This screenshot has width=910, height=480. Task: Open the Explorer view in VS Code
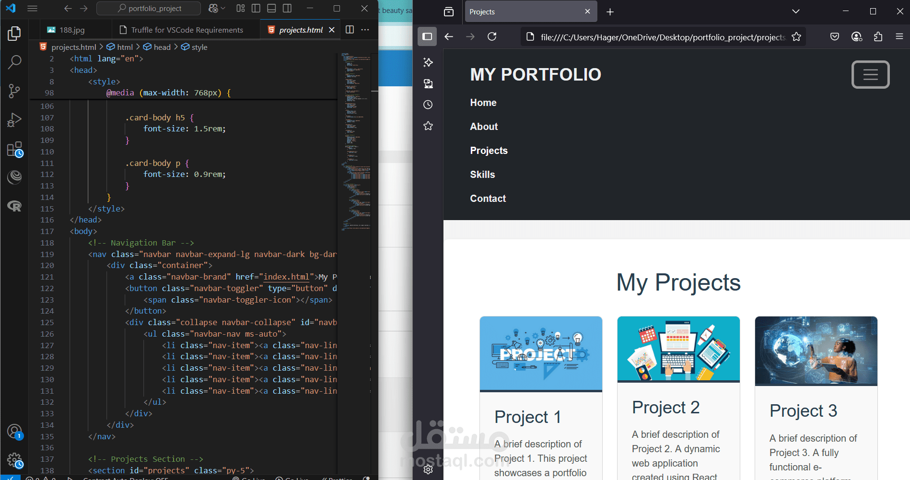tap(14, 34)
